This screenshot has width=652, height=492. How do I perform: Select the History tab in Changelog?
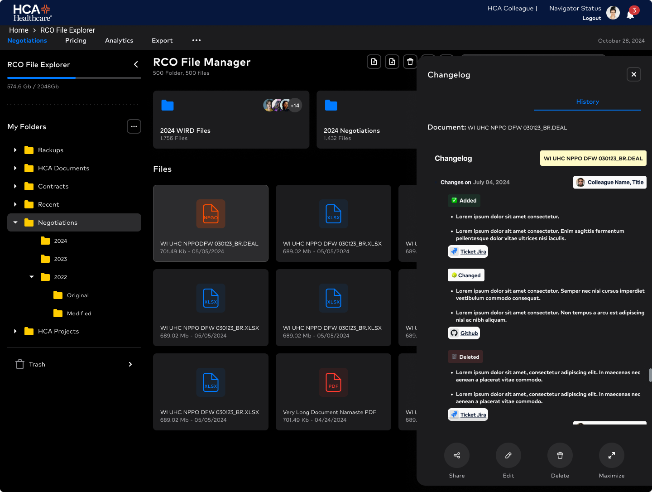click(x=587, y=102)
